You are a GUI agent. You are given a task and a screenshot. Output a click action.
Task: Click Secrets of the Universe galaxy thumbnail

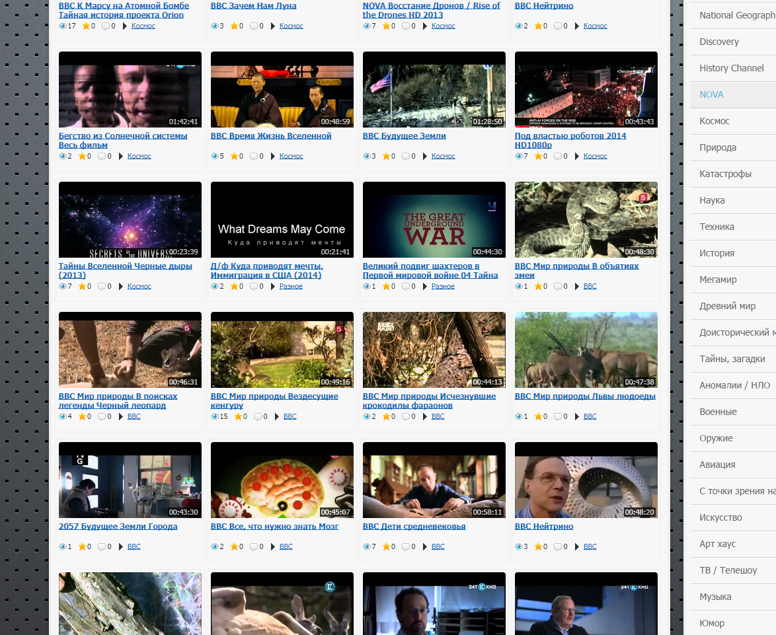130,219
